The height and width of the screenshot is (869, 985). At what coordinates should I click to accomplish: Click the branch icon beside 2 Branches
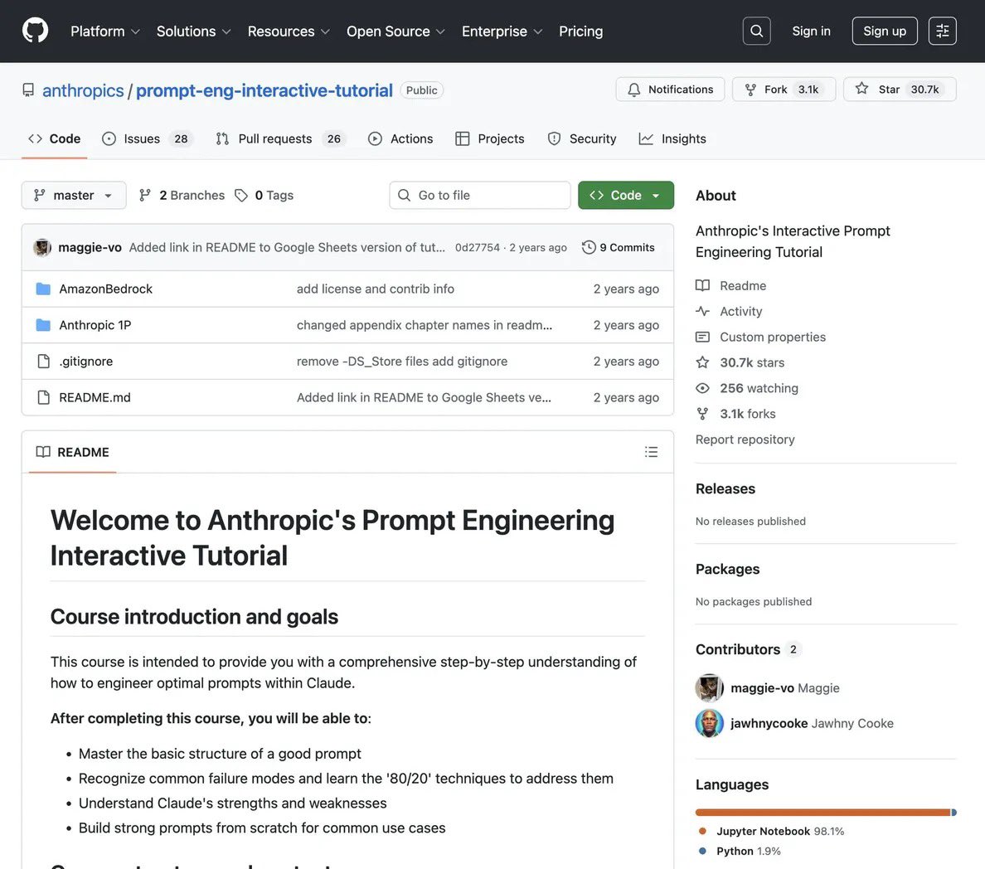tap(144, 196)
